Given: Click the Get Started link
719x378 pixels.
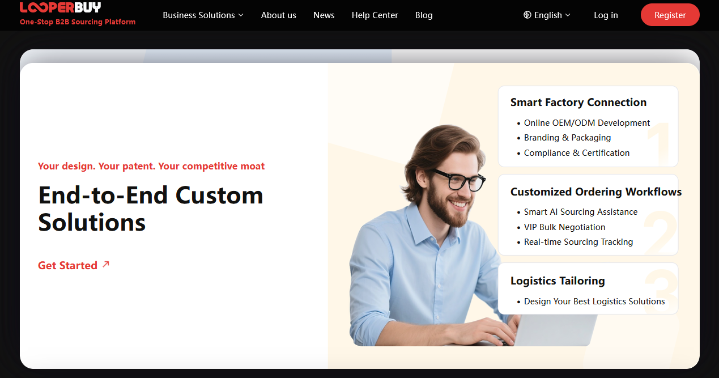Looking at the screenshot, I should tap(67, 265).
